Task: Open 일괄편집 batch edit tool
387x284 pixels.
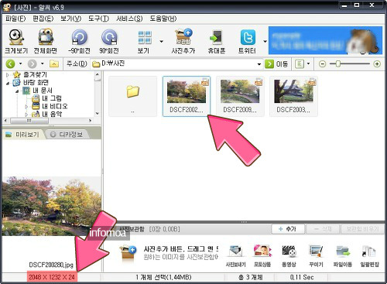Action: pos(369,256)
